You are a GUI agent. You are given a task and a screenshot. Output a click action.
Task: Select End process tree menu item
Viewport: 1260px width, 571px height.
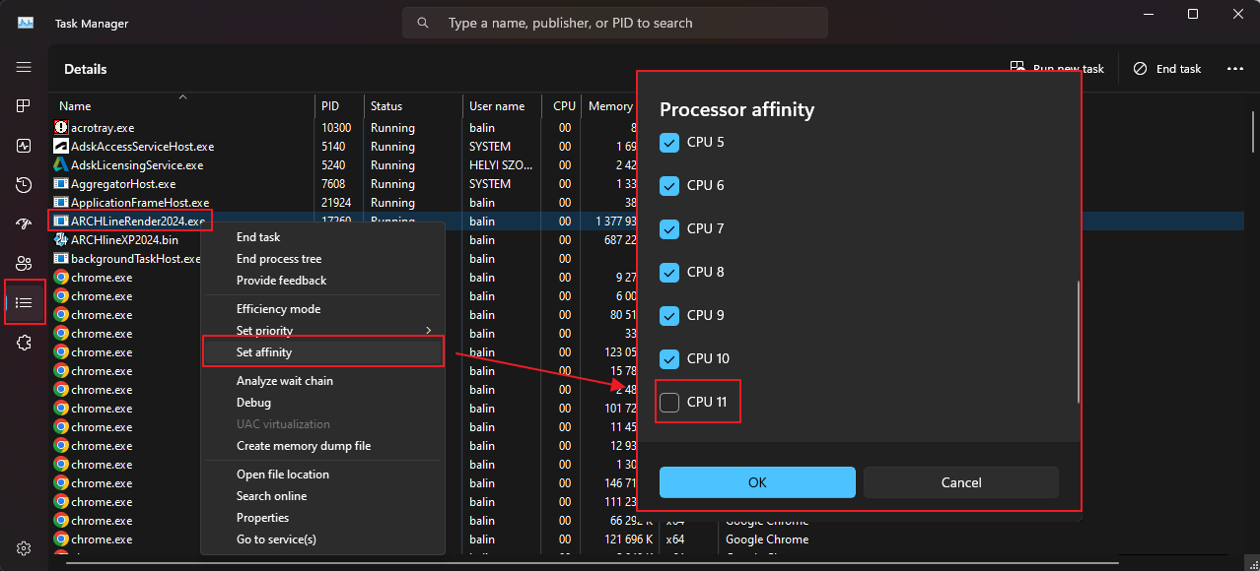click(x=279, y=259)
